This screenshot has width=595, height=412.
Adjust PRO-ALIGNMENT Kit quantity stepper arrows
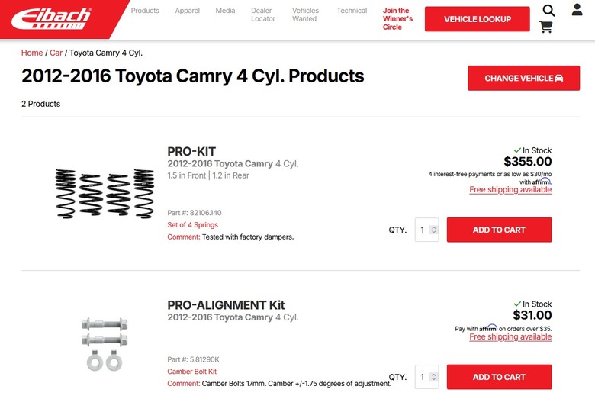433,377
